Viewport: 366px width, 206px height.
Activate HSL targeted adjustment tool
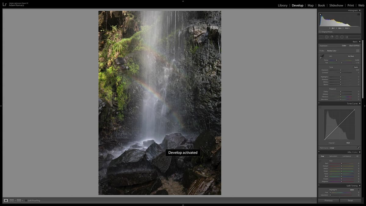(x=320, y=161)
